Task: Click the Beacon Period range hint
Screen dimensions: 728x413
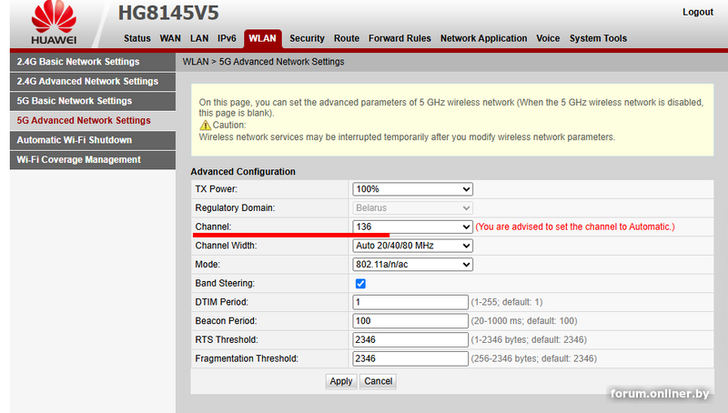Action: pyautogui.click(x=524, y=321)
